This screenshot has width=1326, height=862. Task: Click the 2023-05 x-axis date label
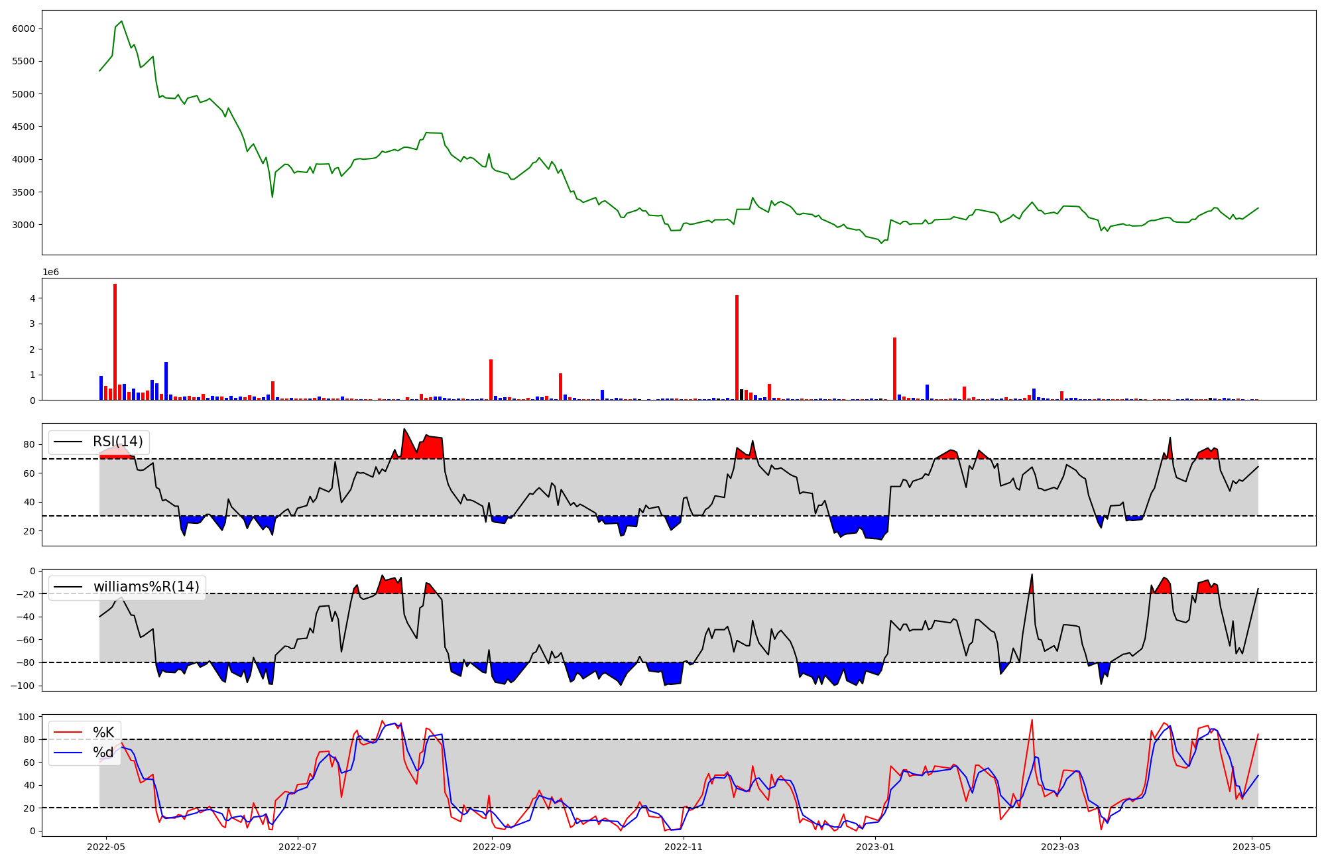(x=1252, y=847)
